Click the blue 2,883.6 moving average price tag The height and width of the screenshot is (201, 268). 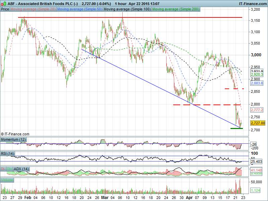click(257, 83)
